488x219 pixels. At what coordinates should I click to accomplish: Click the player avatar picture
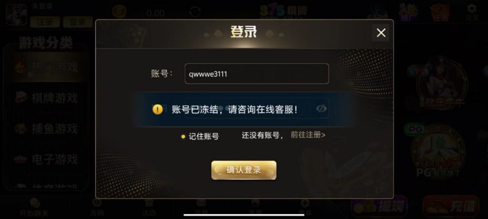tap(16, 14)
